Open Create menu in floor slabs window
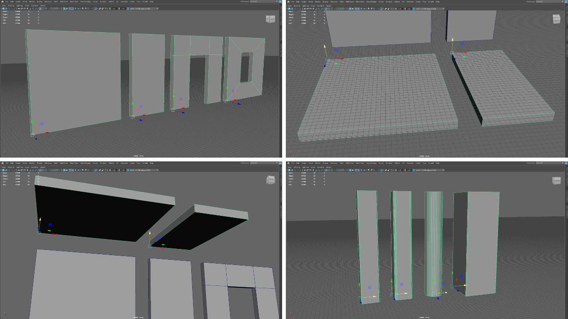Image resolution: width=568 pixels, height=319 pixels. 304,2
